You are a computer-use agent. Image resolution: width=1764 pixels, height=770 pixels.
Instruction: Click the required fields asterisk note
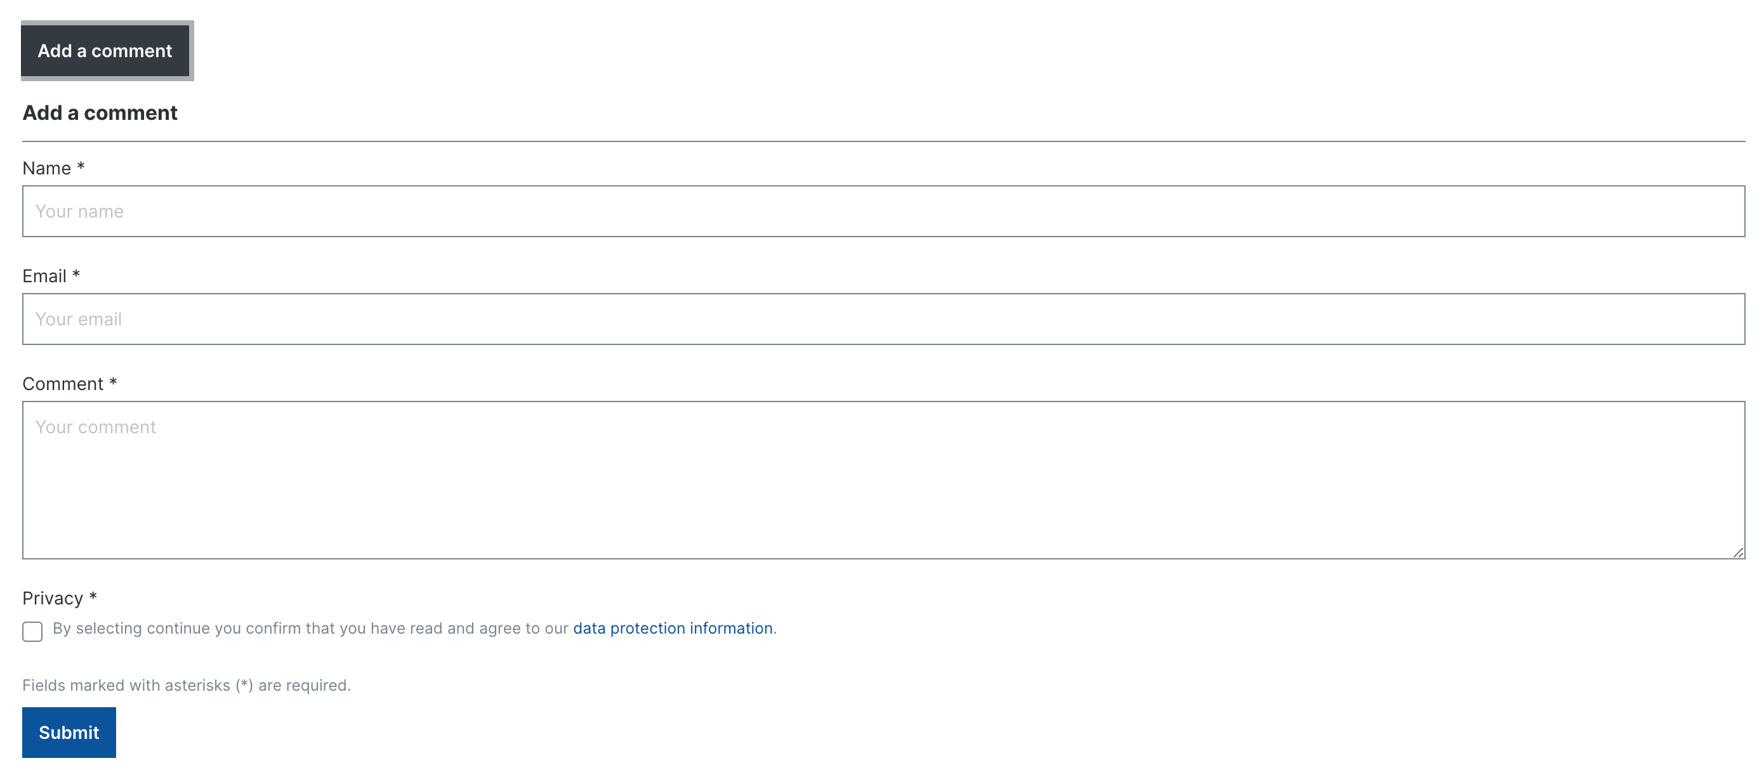click(187, 685)
